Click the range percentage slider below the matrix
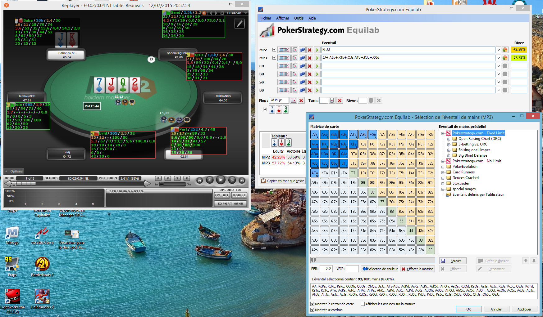Image resolution: width=543 pixels, height=317 pixels. [x=373, y=260]
